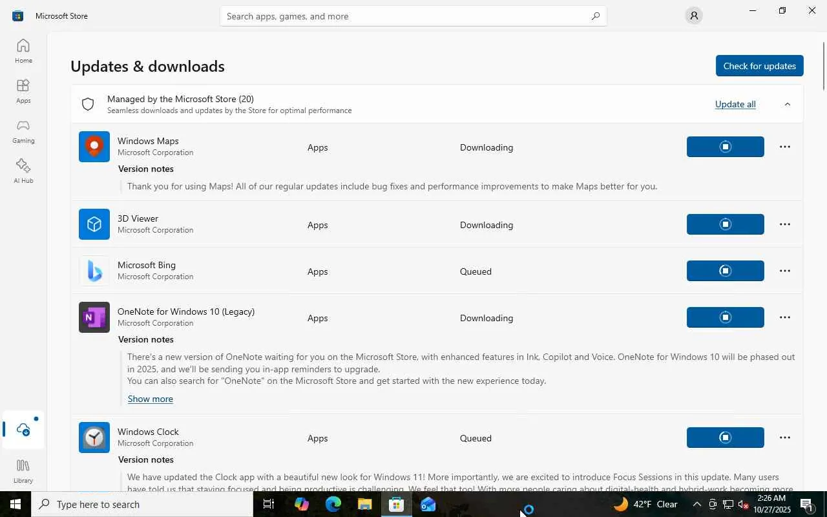Click the Updates & downloads heading
This screenshot has height=517, width=827.
(x=147, y=66)
